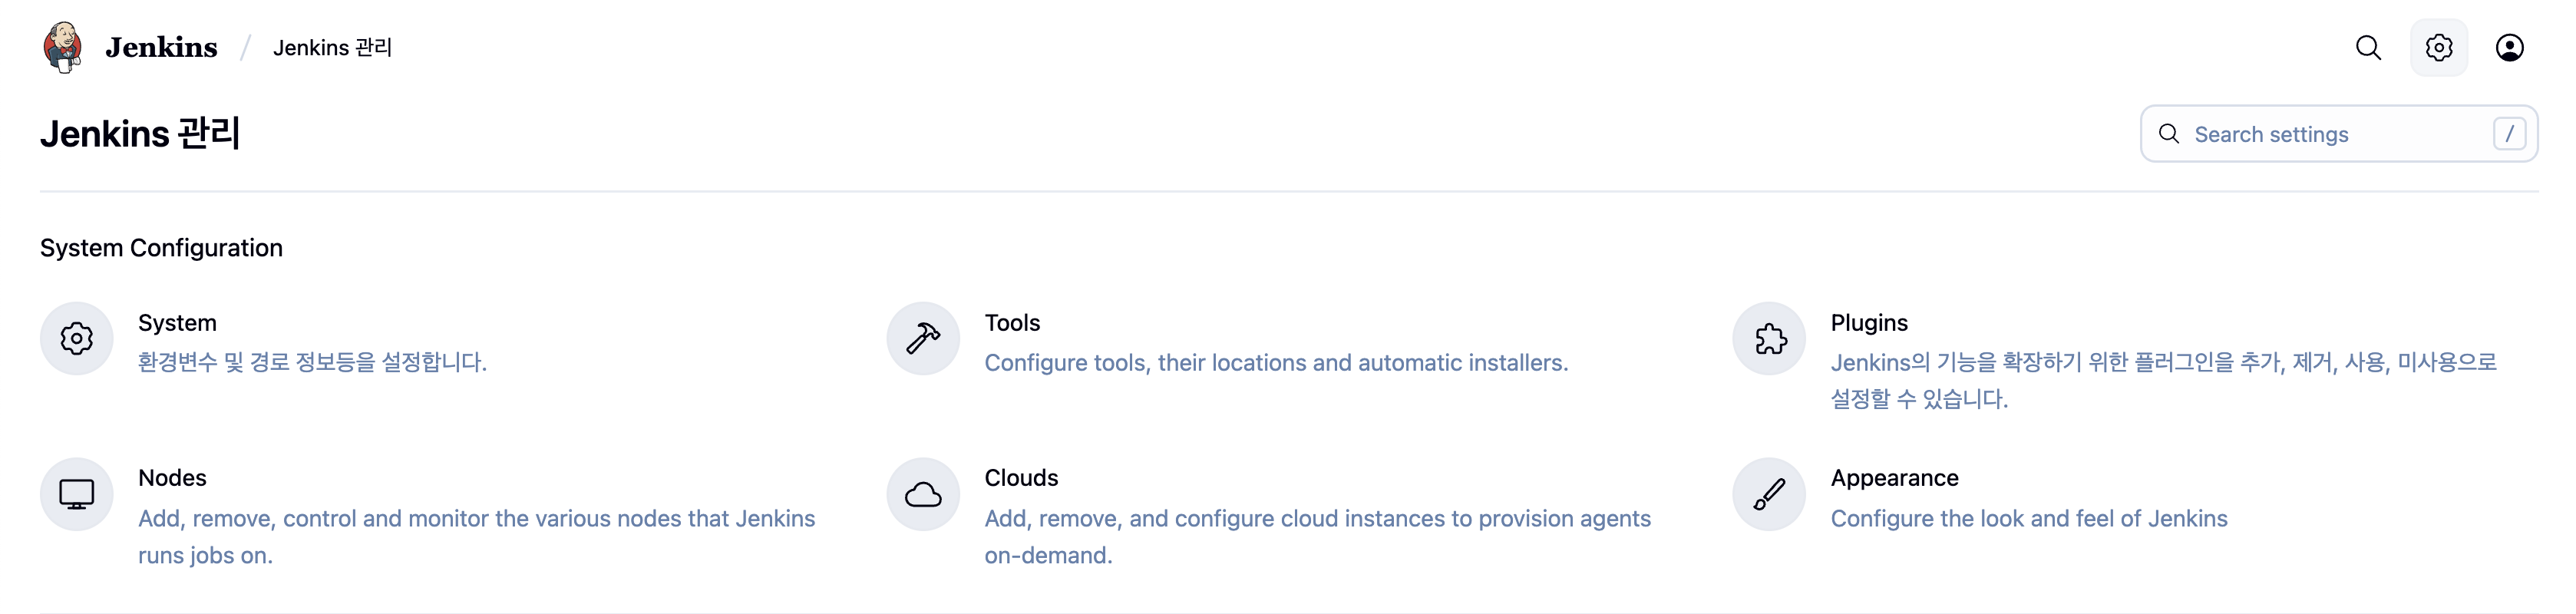2576x614 pixels.
Task: Click the System description '환경변수 및 경로 정보등을 설정합니다.'
Action: click(312, 362)
